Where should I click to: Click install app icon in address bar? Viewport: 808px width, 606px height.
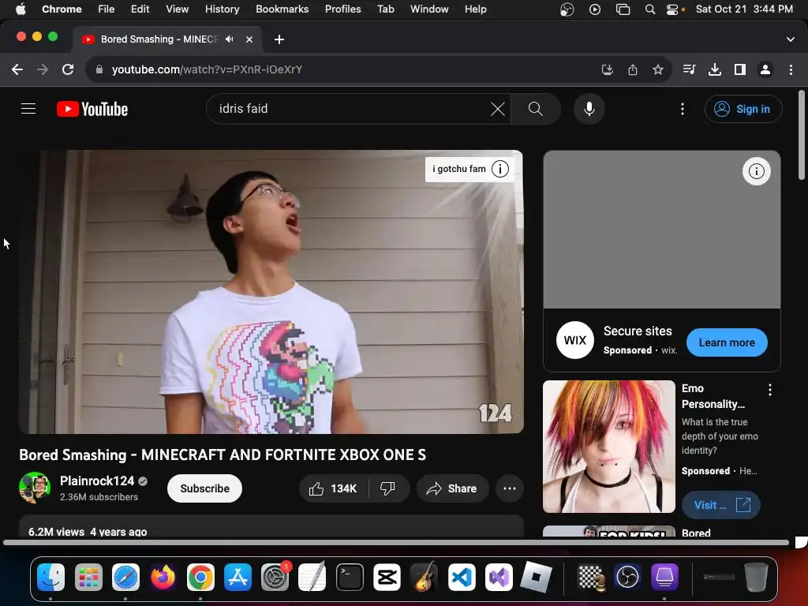tap(608, 69)
